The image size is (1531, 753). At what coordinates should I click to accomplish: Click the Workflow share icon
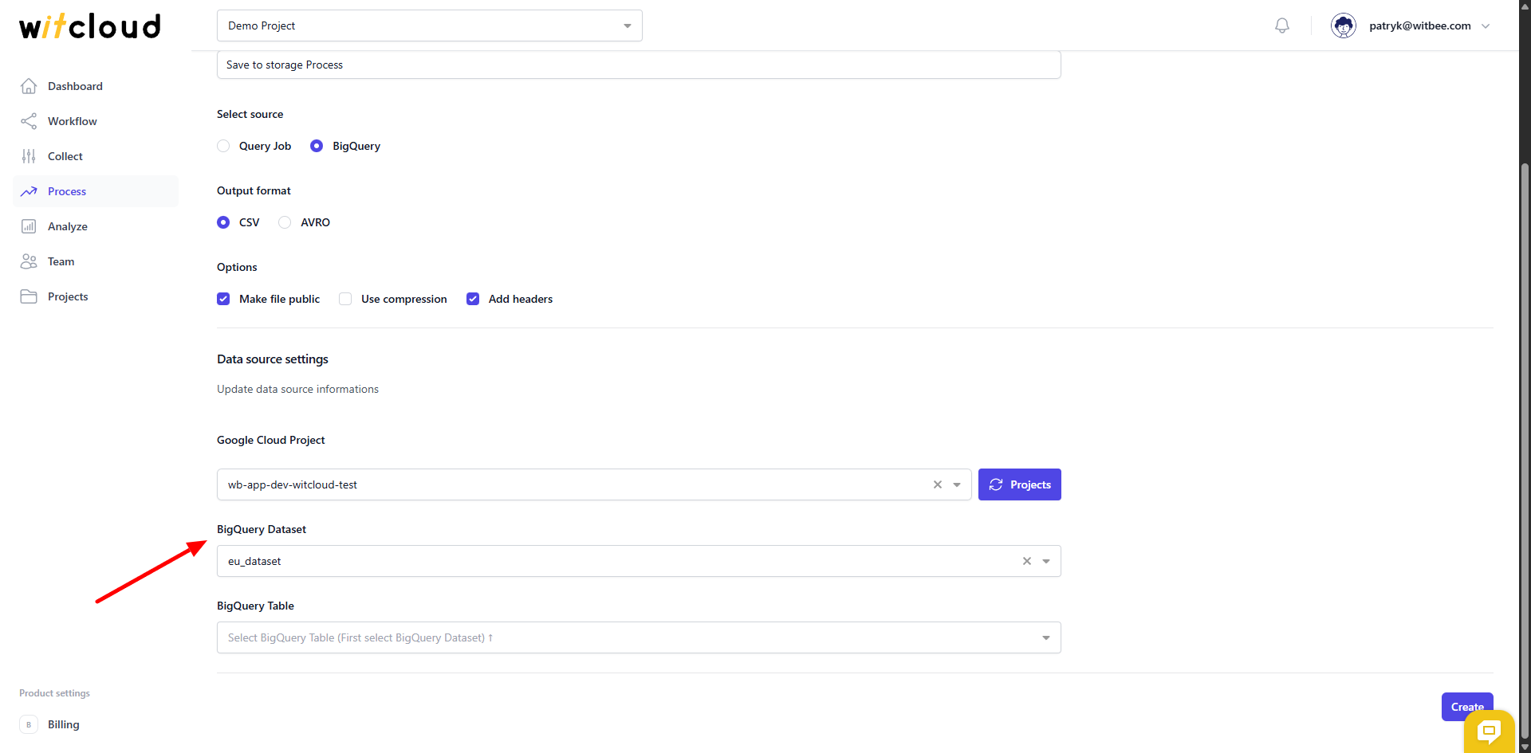(x=29, y=121)
